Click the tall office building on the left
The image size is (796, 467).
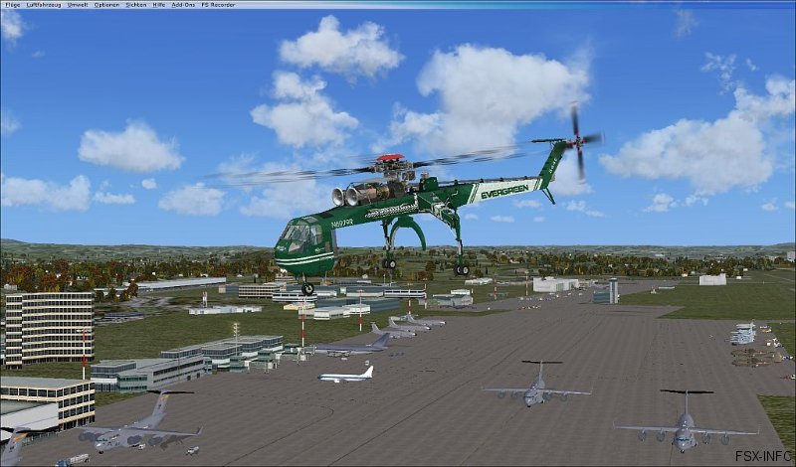pyautogui.click(x=48, y=326)
